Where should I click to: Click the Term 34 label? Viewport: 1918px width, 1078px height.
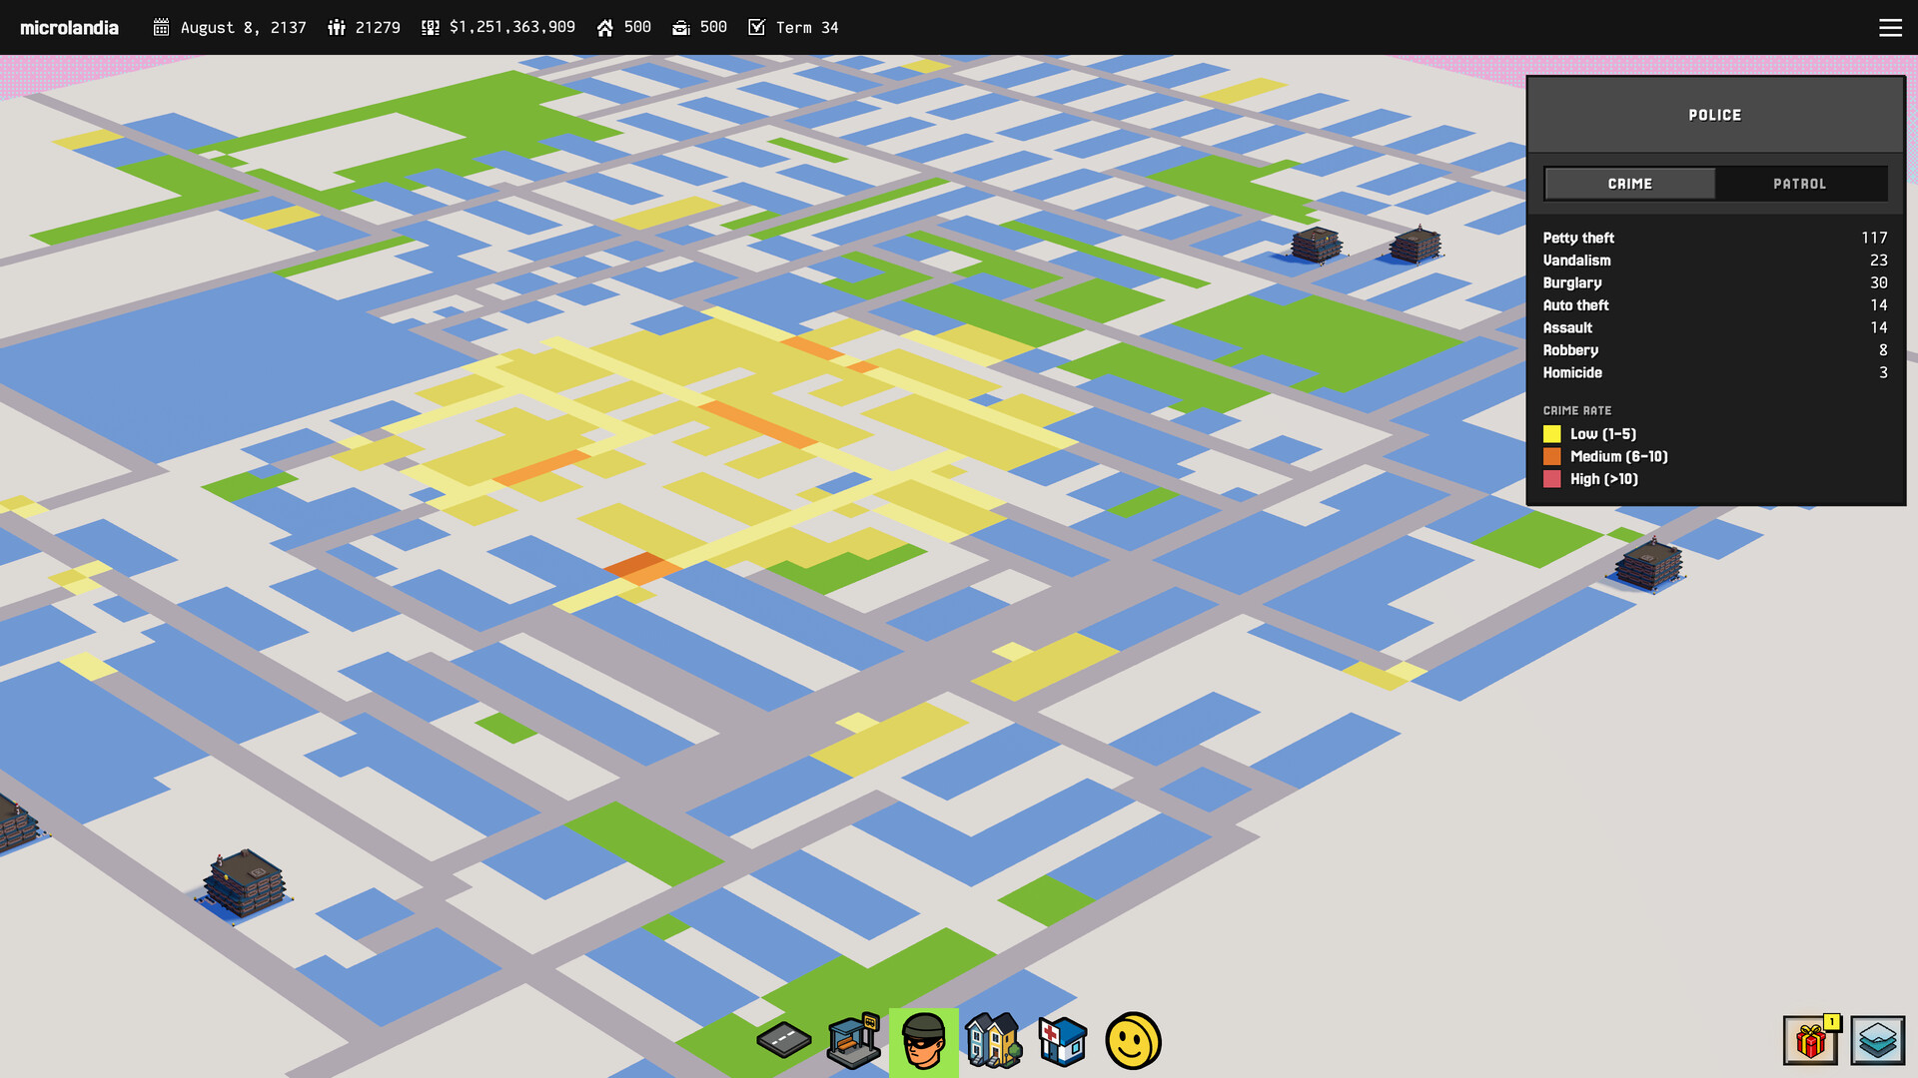click(x=807, y=27)
